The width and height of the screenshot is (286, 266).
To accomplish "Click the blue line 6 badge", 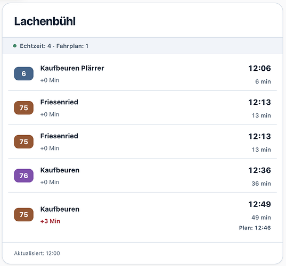I will click(x=24, y=73).
